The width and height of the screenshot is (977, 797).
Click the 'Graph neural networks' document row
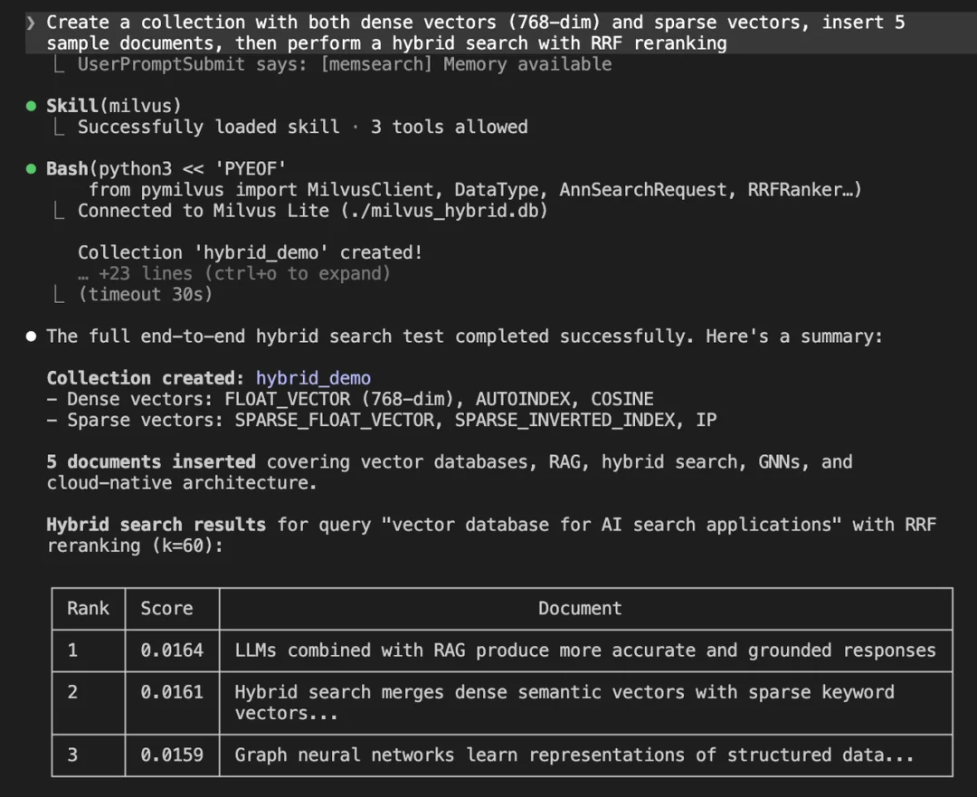[x=574, y=755]
